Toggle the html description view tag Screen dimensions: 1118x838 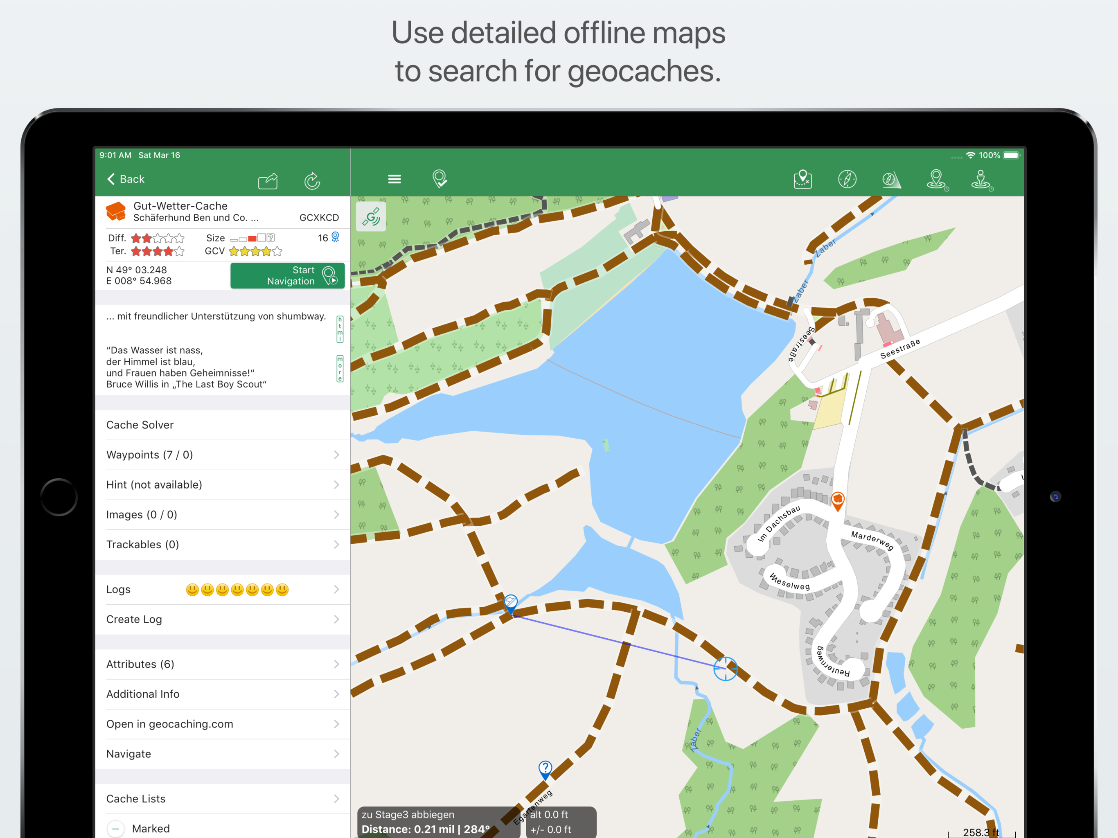[x=340, y=329]
